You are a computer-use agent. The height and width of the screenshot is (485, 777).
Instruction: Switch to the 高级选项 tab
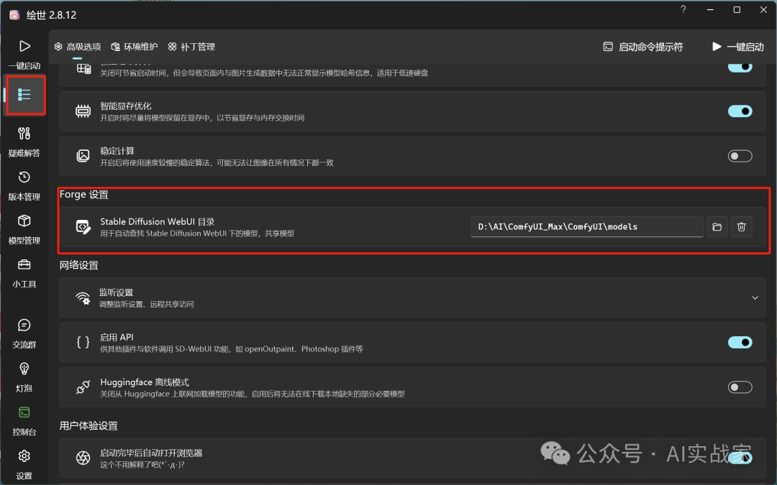point(77,47)
